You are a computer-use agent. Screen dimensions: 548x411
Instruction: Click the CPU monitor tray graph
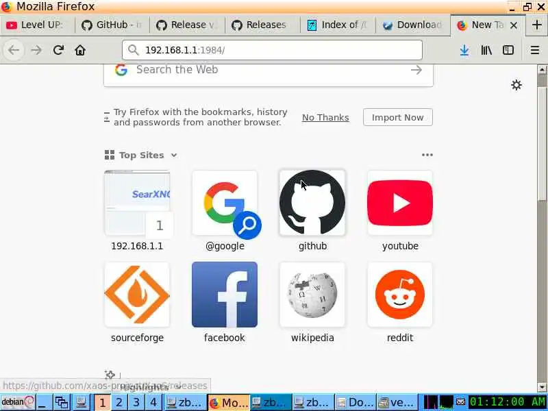click(x=431, y=402)
